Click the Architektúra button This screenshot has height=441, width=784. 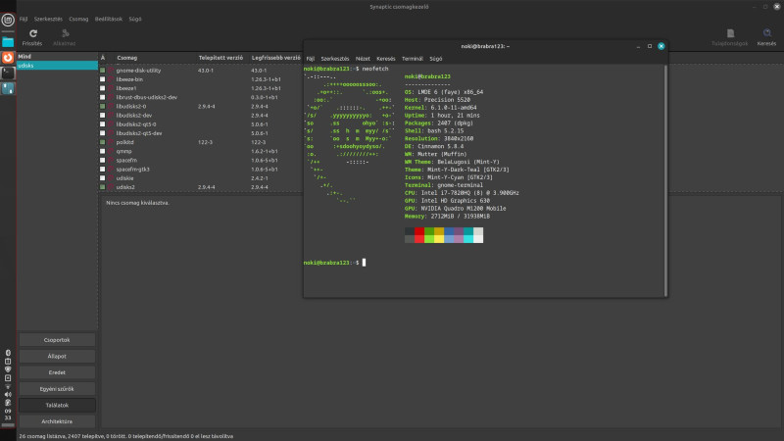(x=57, y=421)
